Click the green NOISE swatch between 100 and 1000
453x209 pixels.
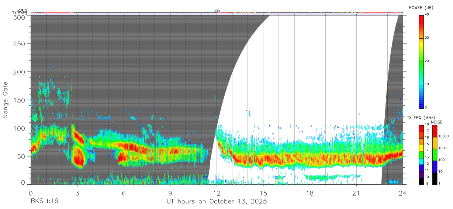[x=435, y=155]
